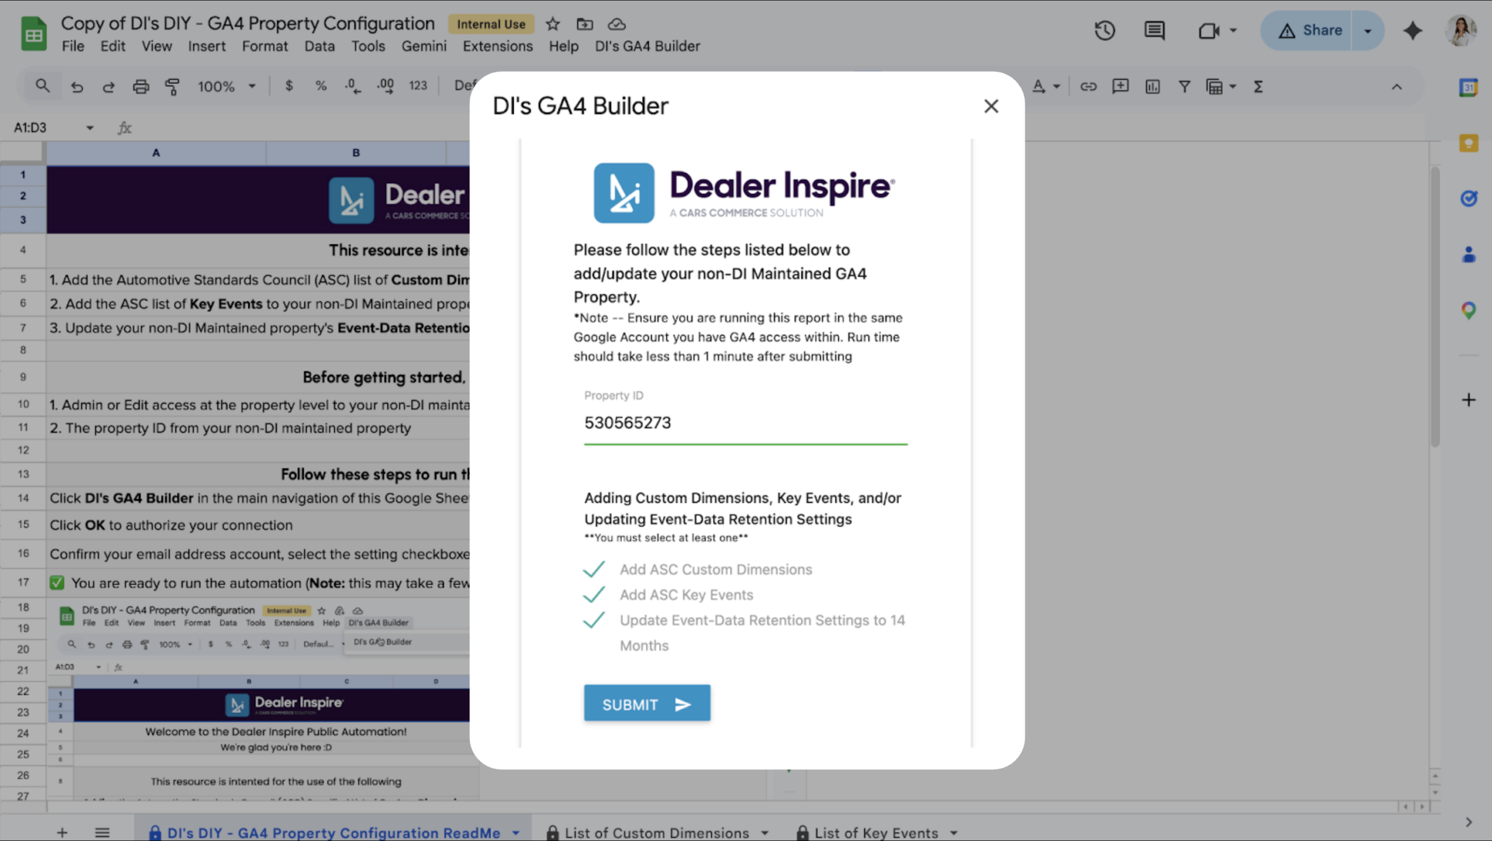Screen dimensions: 1492x841
Task: Undo the last action
Action: [x=77, y=87]
